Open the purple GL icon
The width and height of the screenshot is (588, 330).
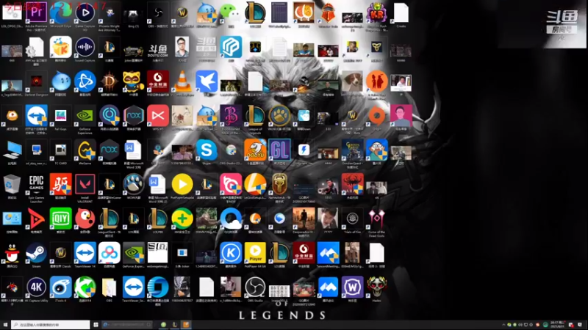(x=279, y=150)
